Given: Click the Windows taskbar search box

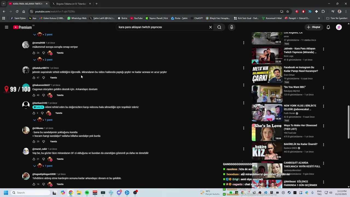Looking at the screenshot, I should point(30,193).
